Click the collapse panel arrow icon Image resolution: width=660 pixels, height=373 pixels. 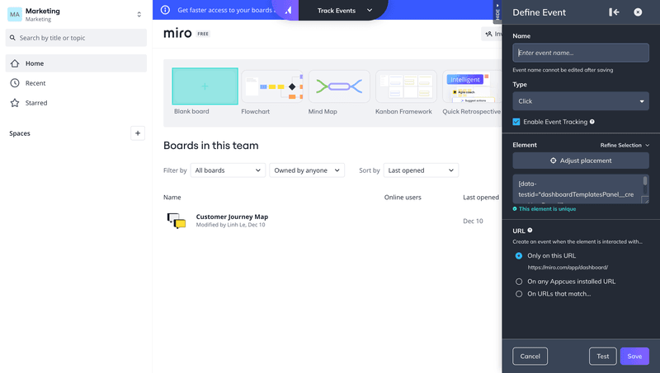[x=614, y=12]
